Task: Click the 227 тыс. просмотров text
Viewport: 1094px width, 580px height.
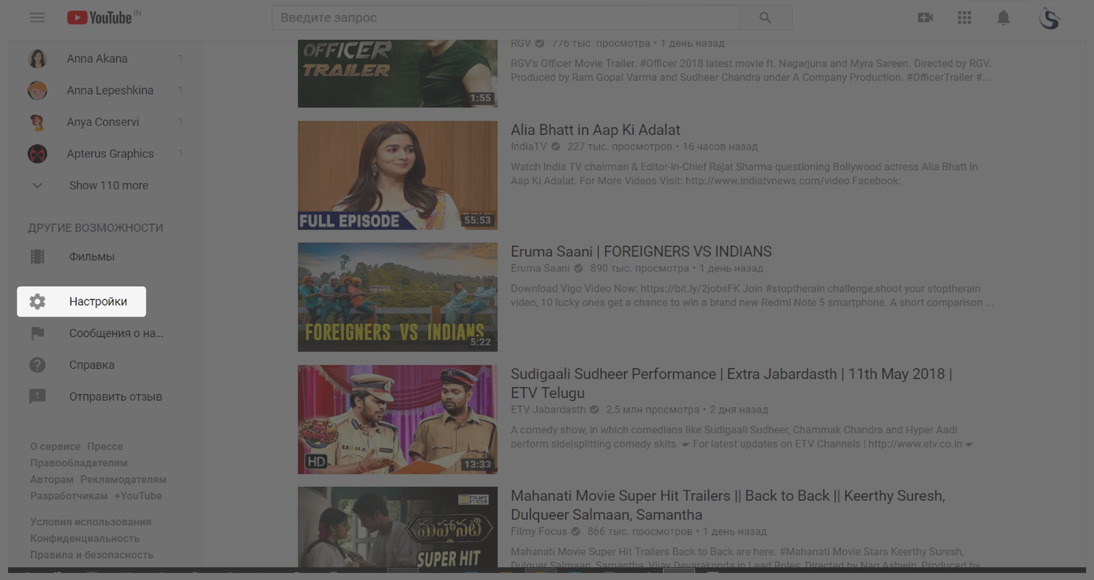Action: pos(619,146)
